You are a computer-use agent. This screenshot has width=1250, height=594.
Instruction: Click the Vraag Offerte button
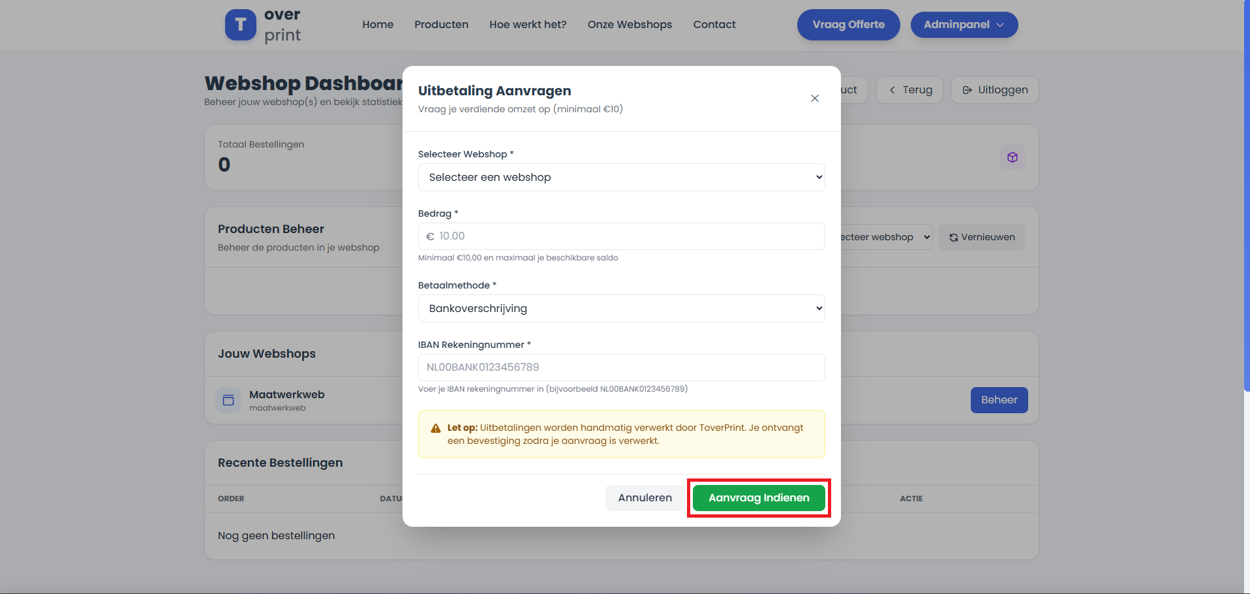[848, 25]
